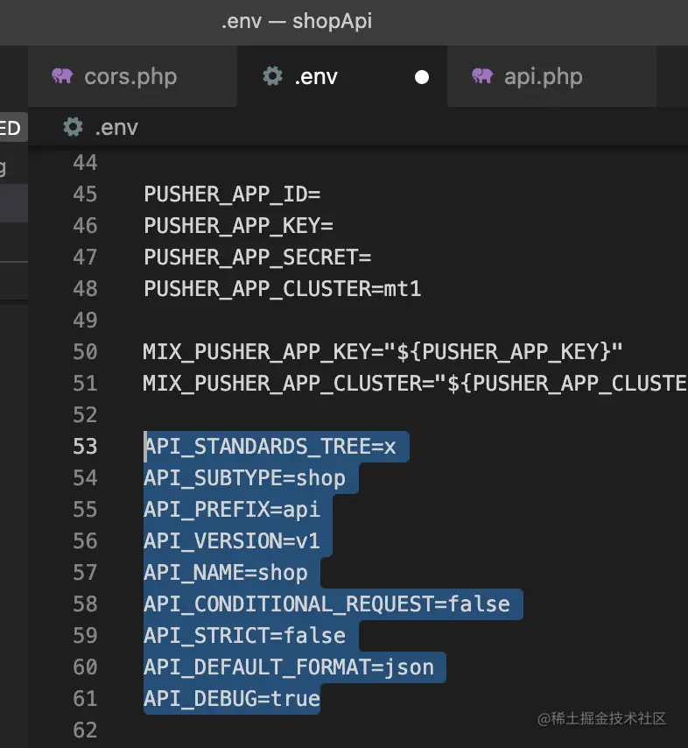Click the API_PREFIX=api line
Image resolution: width=688 pixels, height=748 pixels.
232,510
